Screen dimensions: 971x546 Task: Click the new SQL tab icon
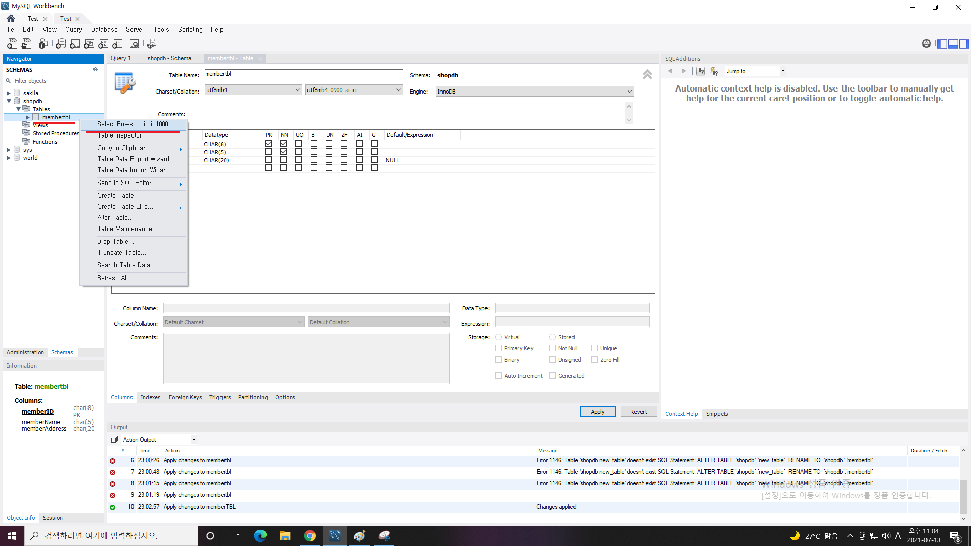pos(12,44)
